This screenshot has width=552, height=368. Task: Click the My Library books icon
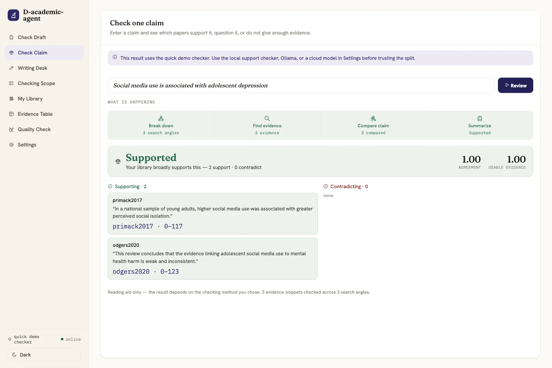11,99
